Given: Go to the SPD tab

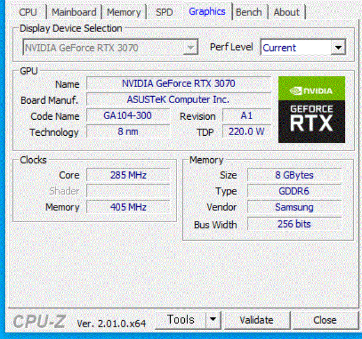Looking at the screenshot, I should pos(164,12).
